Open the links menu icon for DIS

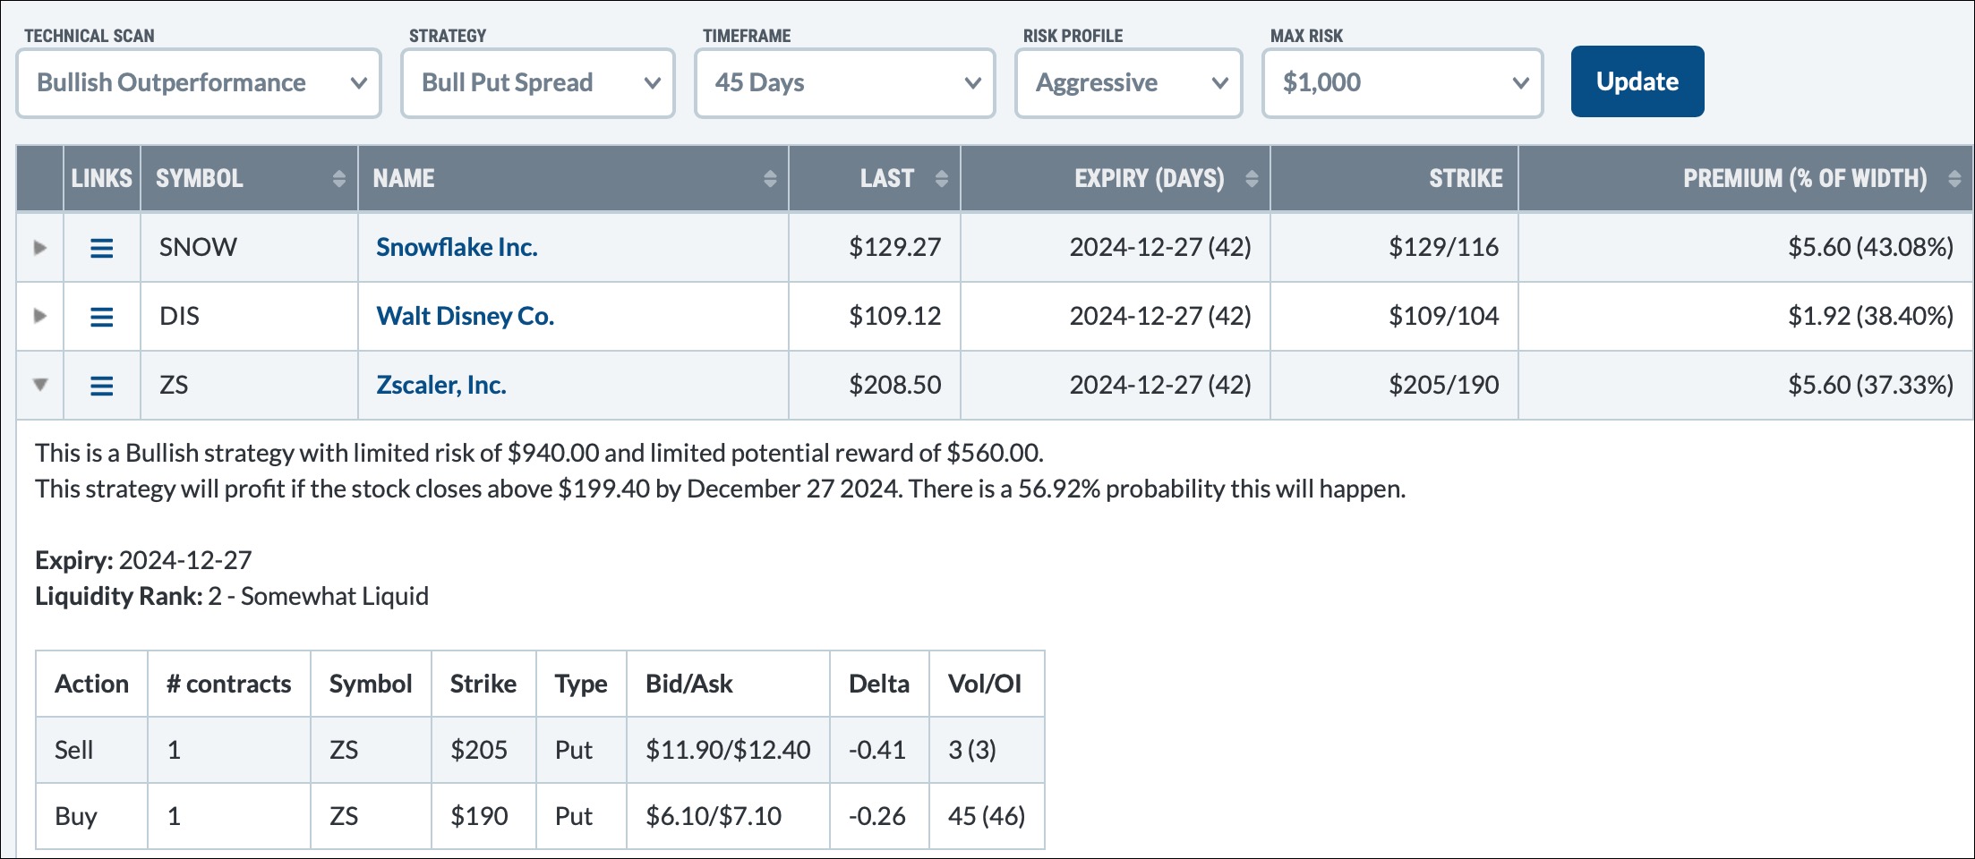tap(102, 317)
